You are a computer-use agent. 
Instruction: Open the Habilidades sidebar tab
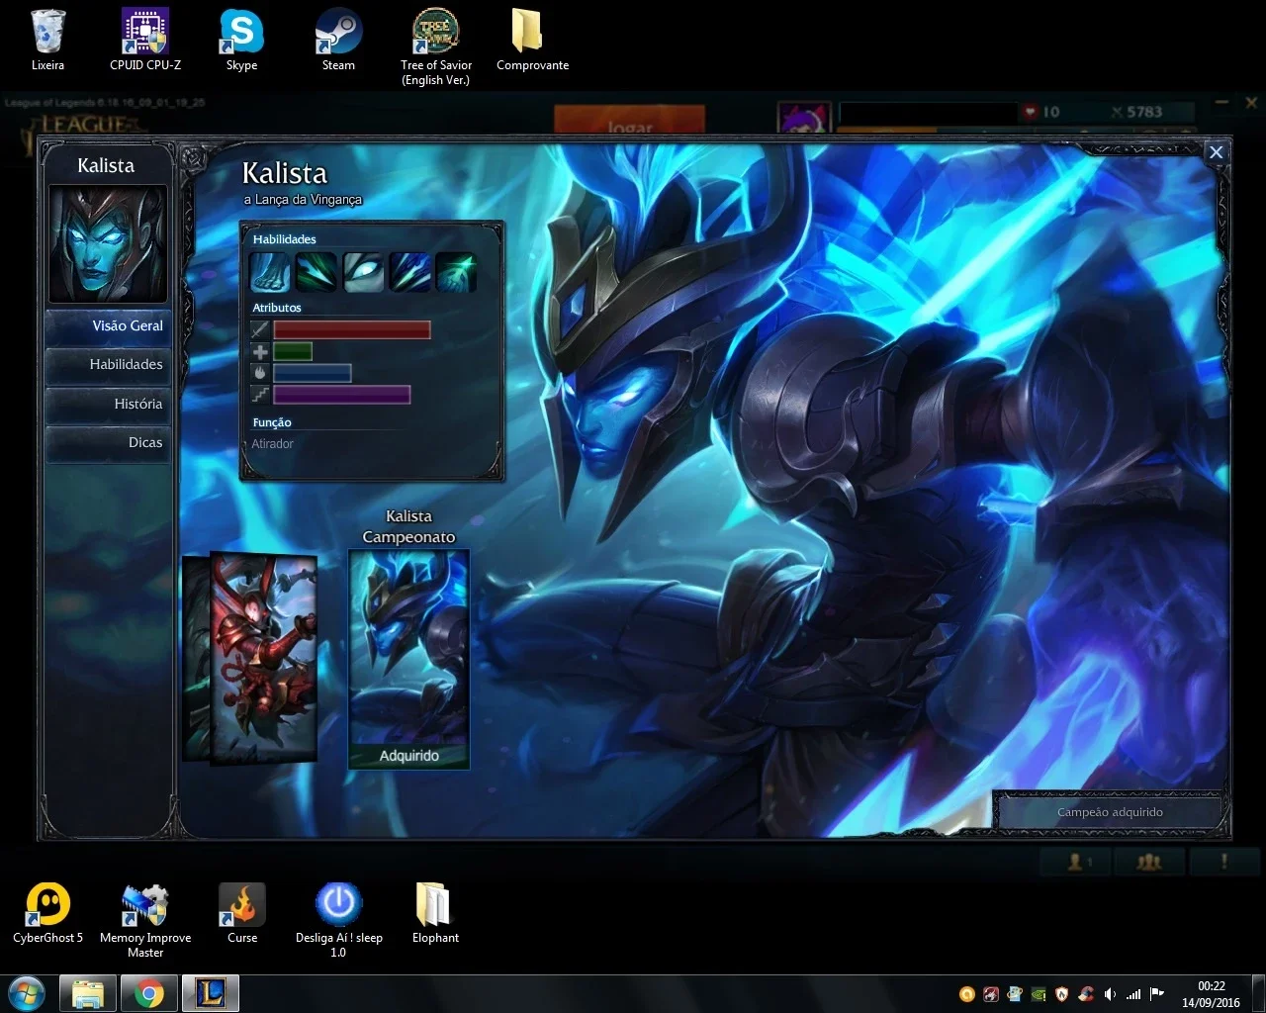click(x=109, y=365)
